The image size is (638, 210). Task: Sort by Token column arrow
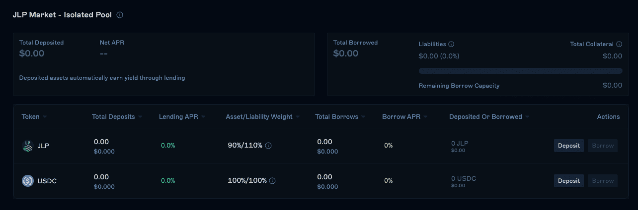pyautogui.click(x=45, y=117)
